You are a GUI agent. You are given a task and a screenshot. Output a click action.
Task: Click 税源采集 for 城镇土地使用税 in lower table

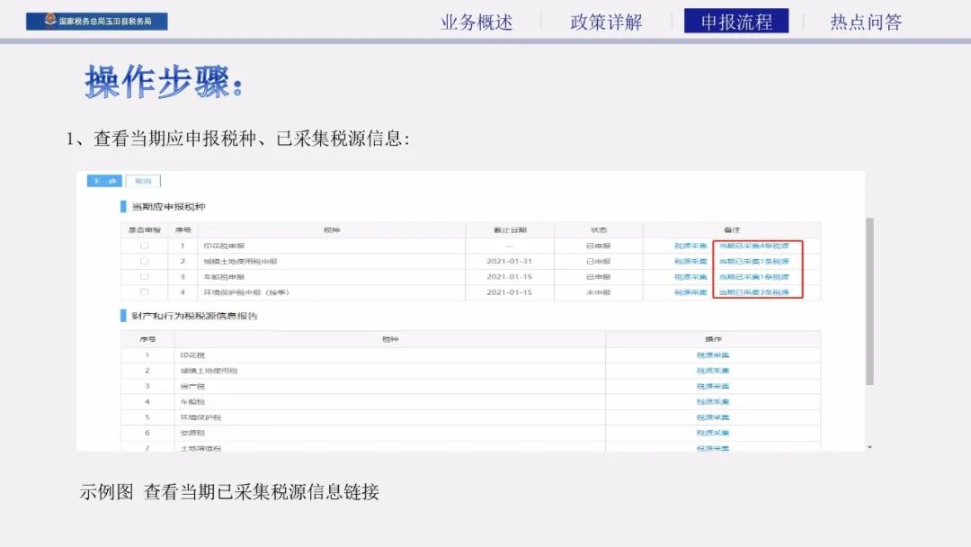713,371
